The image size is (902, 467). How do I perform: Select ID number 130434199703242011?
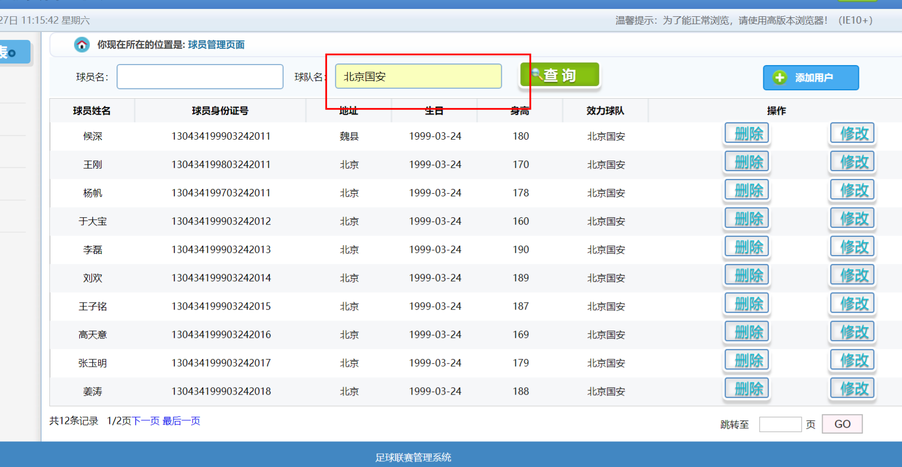tap(221, 193)
